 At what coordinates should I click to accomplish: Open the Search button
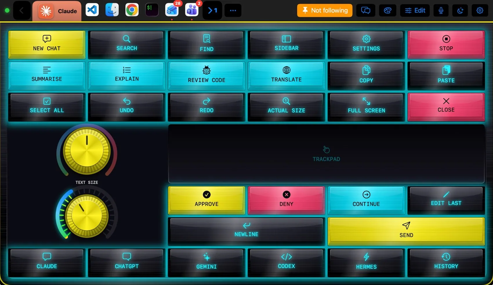pos(127,44)
